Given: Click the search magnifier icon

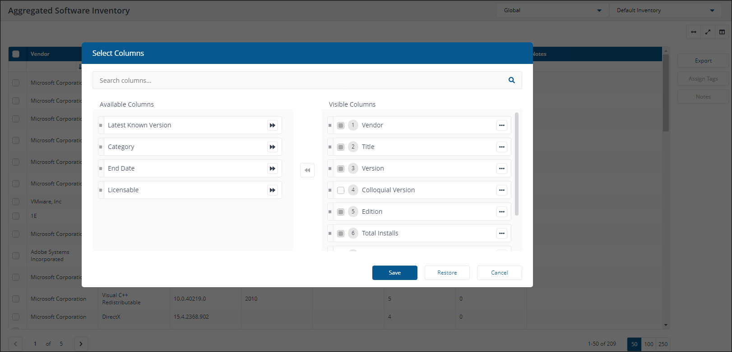Looking at the screenshot, I should (x=511, y=80).
